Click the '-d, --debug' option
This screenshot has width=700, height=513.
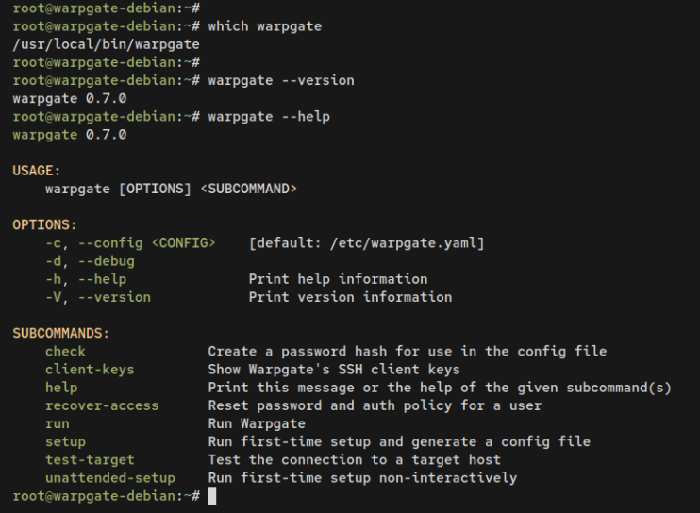pos(90,261)
